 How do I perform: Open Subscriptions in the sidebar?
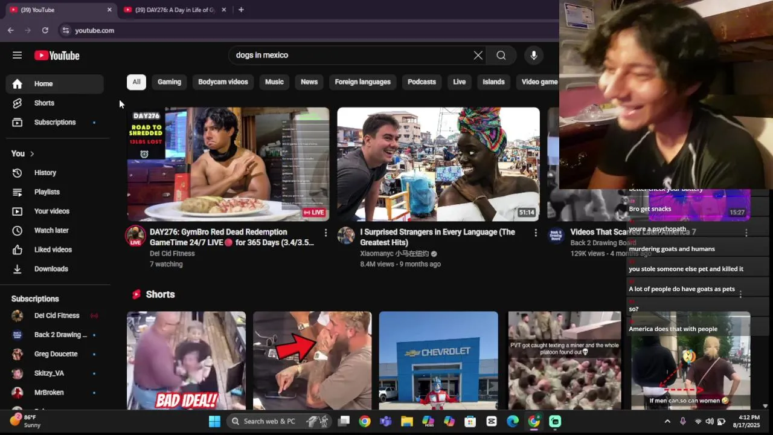(55, 123)
